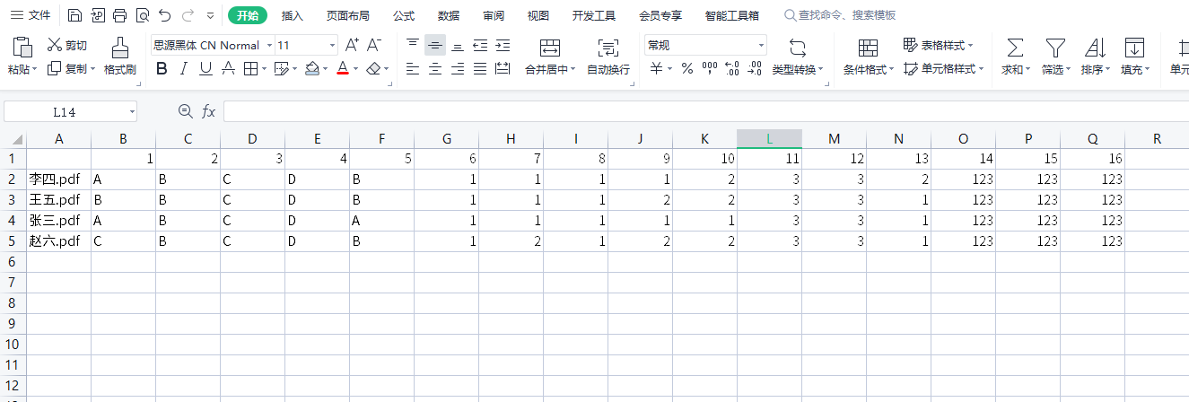Toggle Bold formatting

(162, 68)
